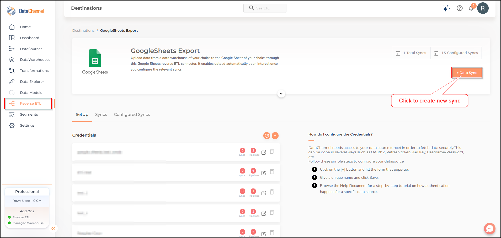Click the header search field
This screenshot has width=501, height=238.
coord(265,8)
